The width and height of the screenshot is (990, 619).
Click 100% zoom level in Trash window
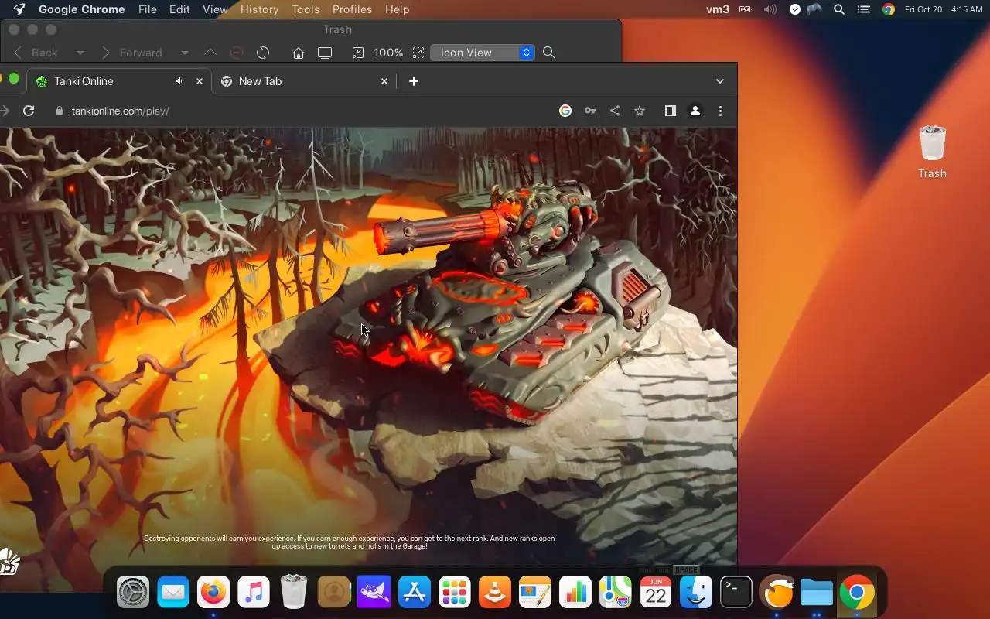pos(388,53)
